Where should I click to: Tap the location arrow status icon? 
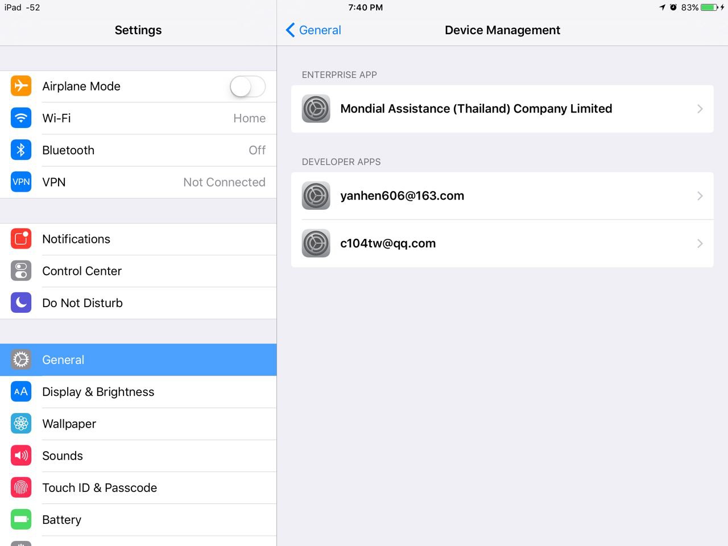coord(662,7)
